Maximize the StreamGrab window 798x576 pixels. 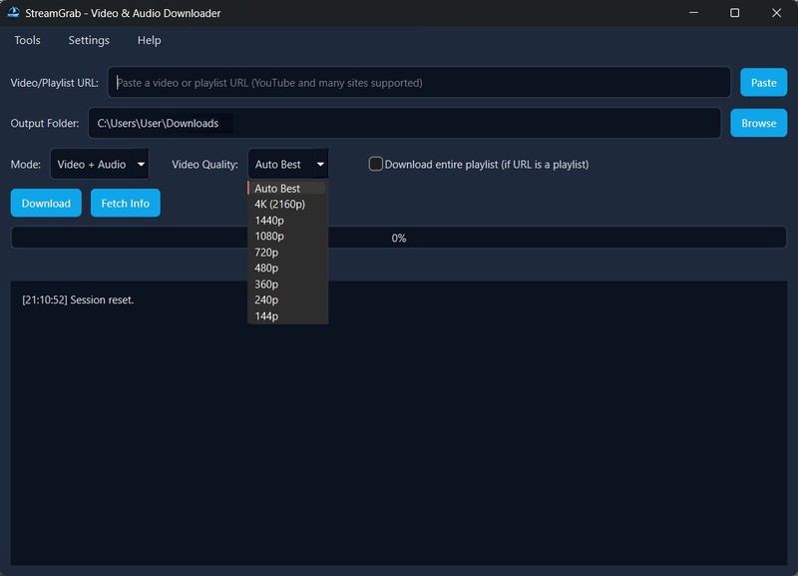(x=734, y=13)
